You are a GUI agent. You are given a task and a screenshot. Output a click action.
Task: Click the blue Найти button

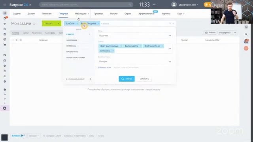tap(126, 79)
